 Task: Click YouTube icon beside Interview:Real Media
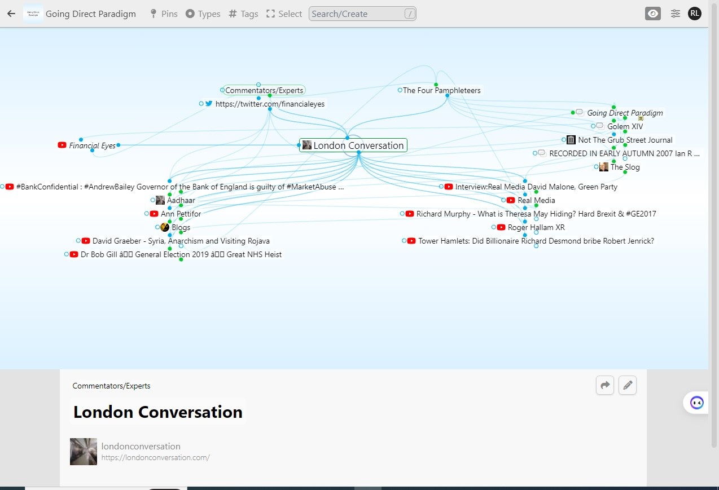click(x=449, y=187)
